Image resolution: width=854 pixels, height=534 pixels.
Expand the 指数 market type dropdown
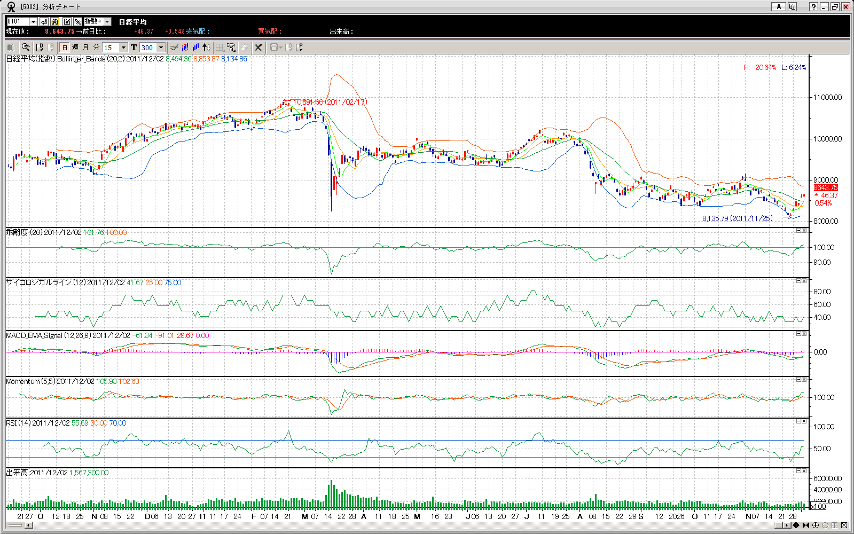107,21
